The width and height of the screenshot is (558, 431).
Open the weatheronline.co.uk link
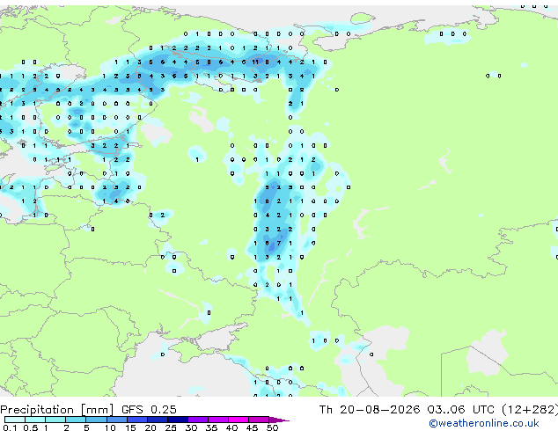pyautogui.click(x=484, y=423)
